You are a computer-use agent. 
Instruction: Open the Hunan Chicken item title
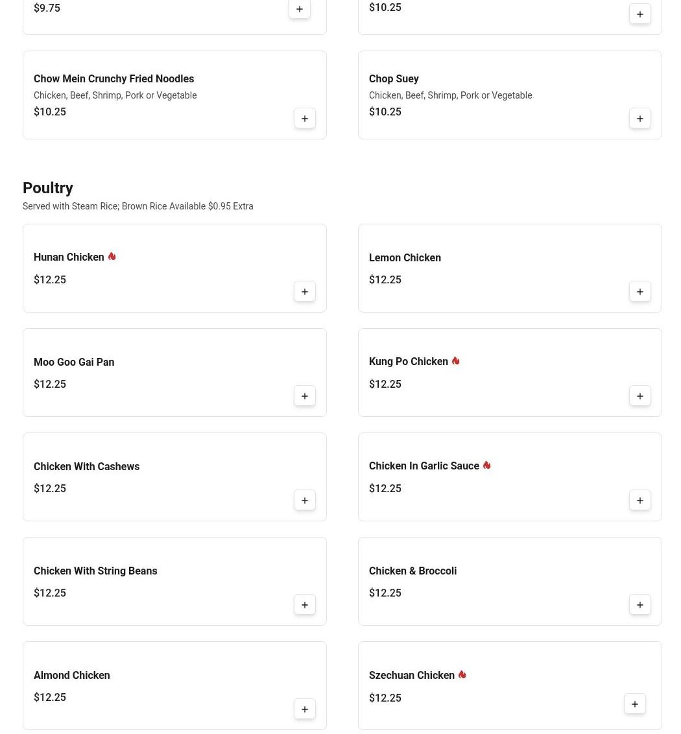(x=69, y=257)
